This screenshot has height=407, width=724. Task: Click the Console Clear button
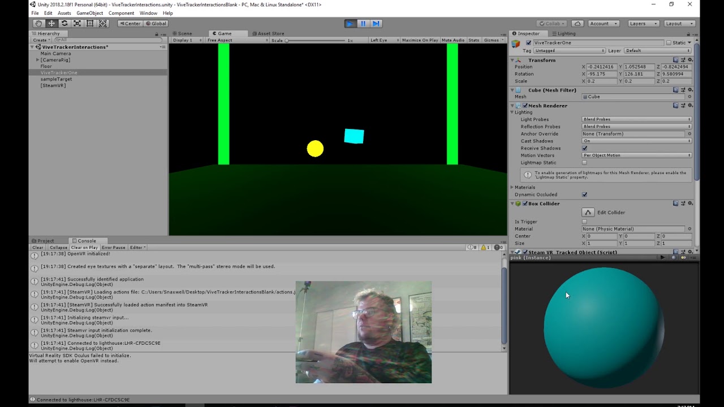pos(38,247)
